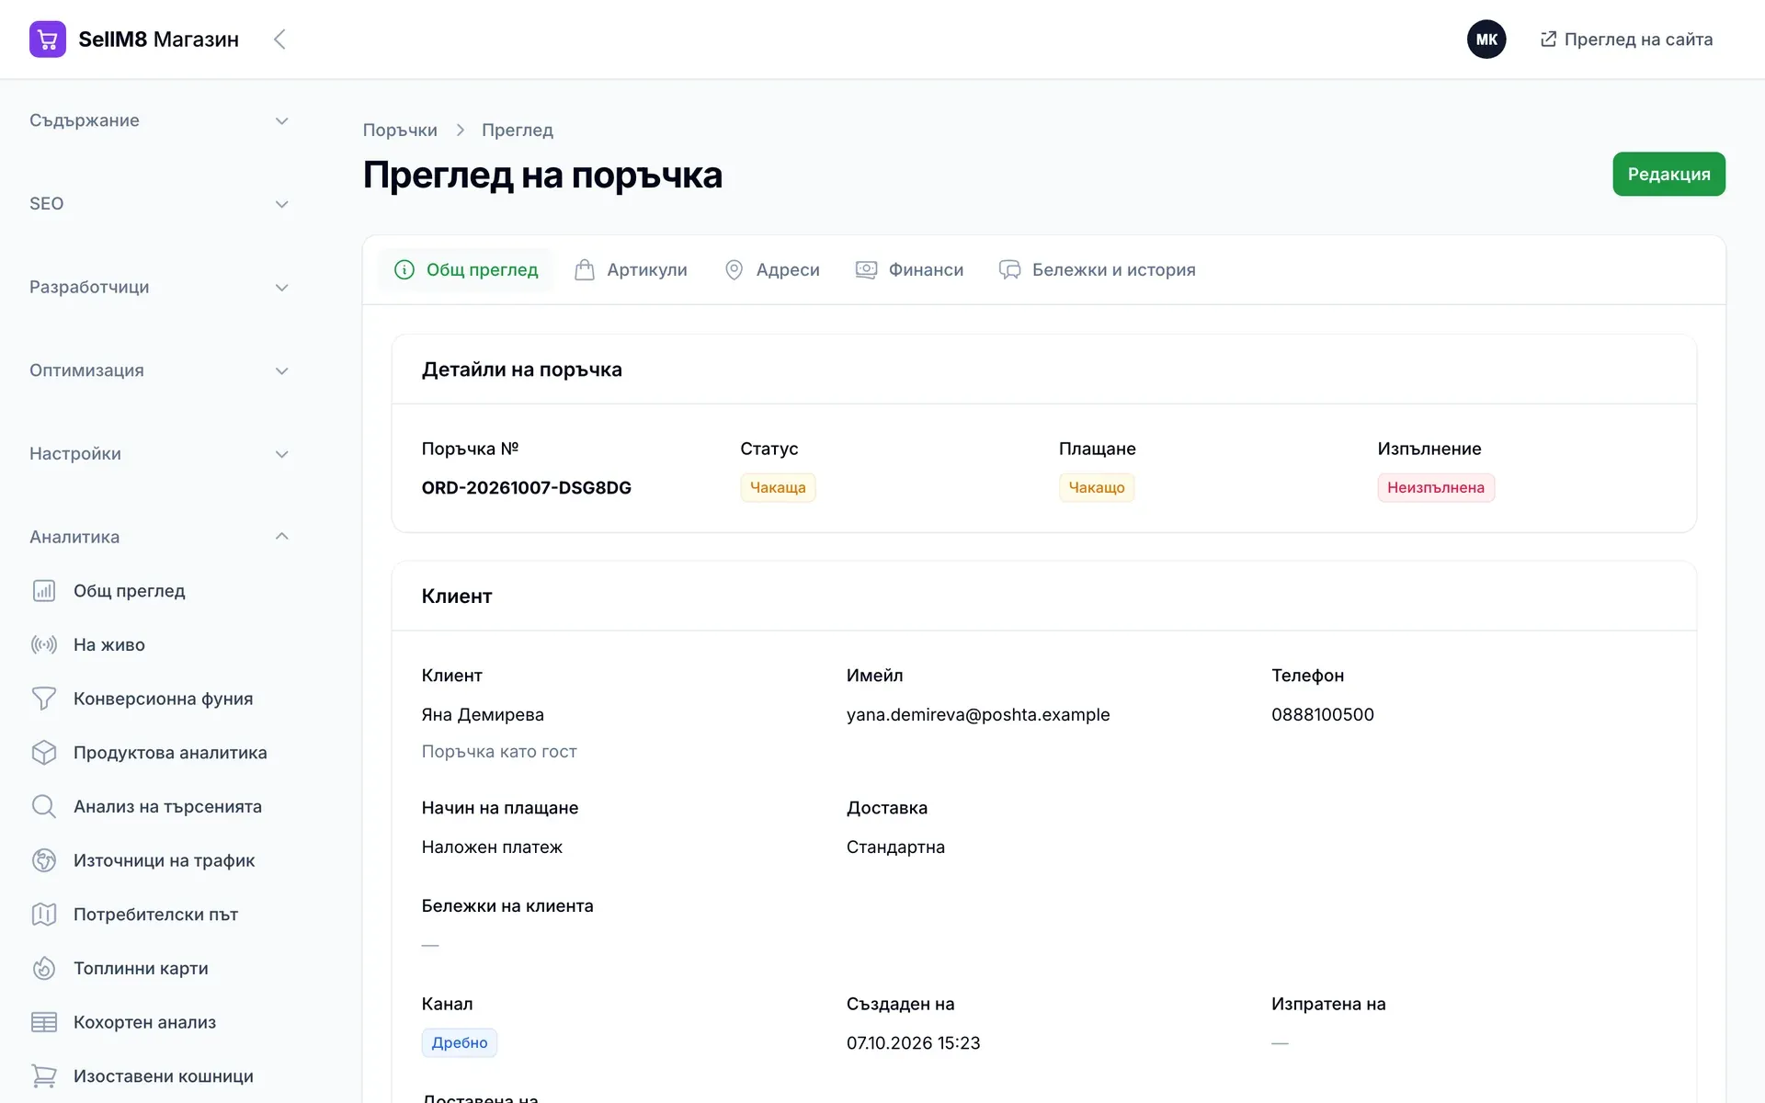Click the Чакащо payment badge
This screenshot has height=1103, width=1765.
point(1097,487)
